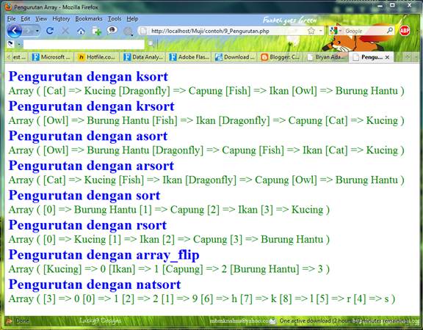Viewport: 423px width, 330px height.
Task: Click the heading 'Pengurutan dengan array_flip'
Action: (104, 255)
